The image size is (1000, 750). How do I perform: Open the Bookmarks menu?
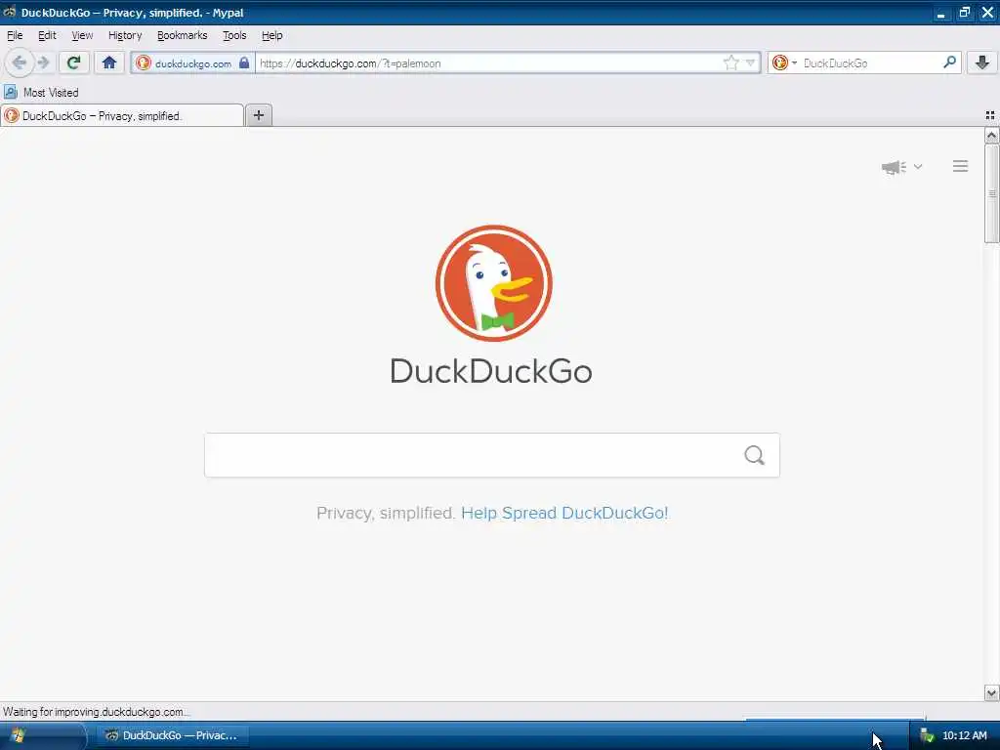(x=183, y=36)
